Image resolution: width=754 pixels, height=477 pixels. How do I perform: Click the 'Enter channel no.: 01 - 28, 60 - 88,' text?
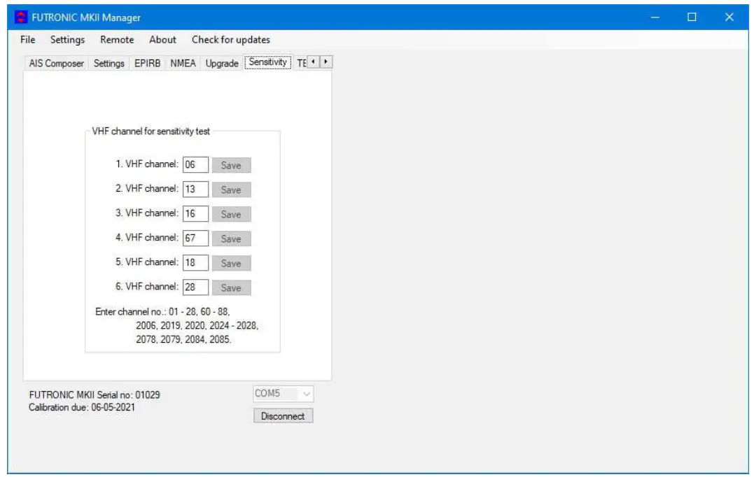click(162, 312)
